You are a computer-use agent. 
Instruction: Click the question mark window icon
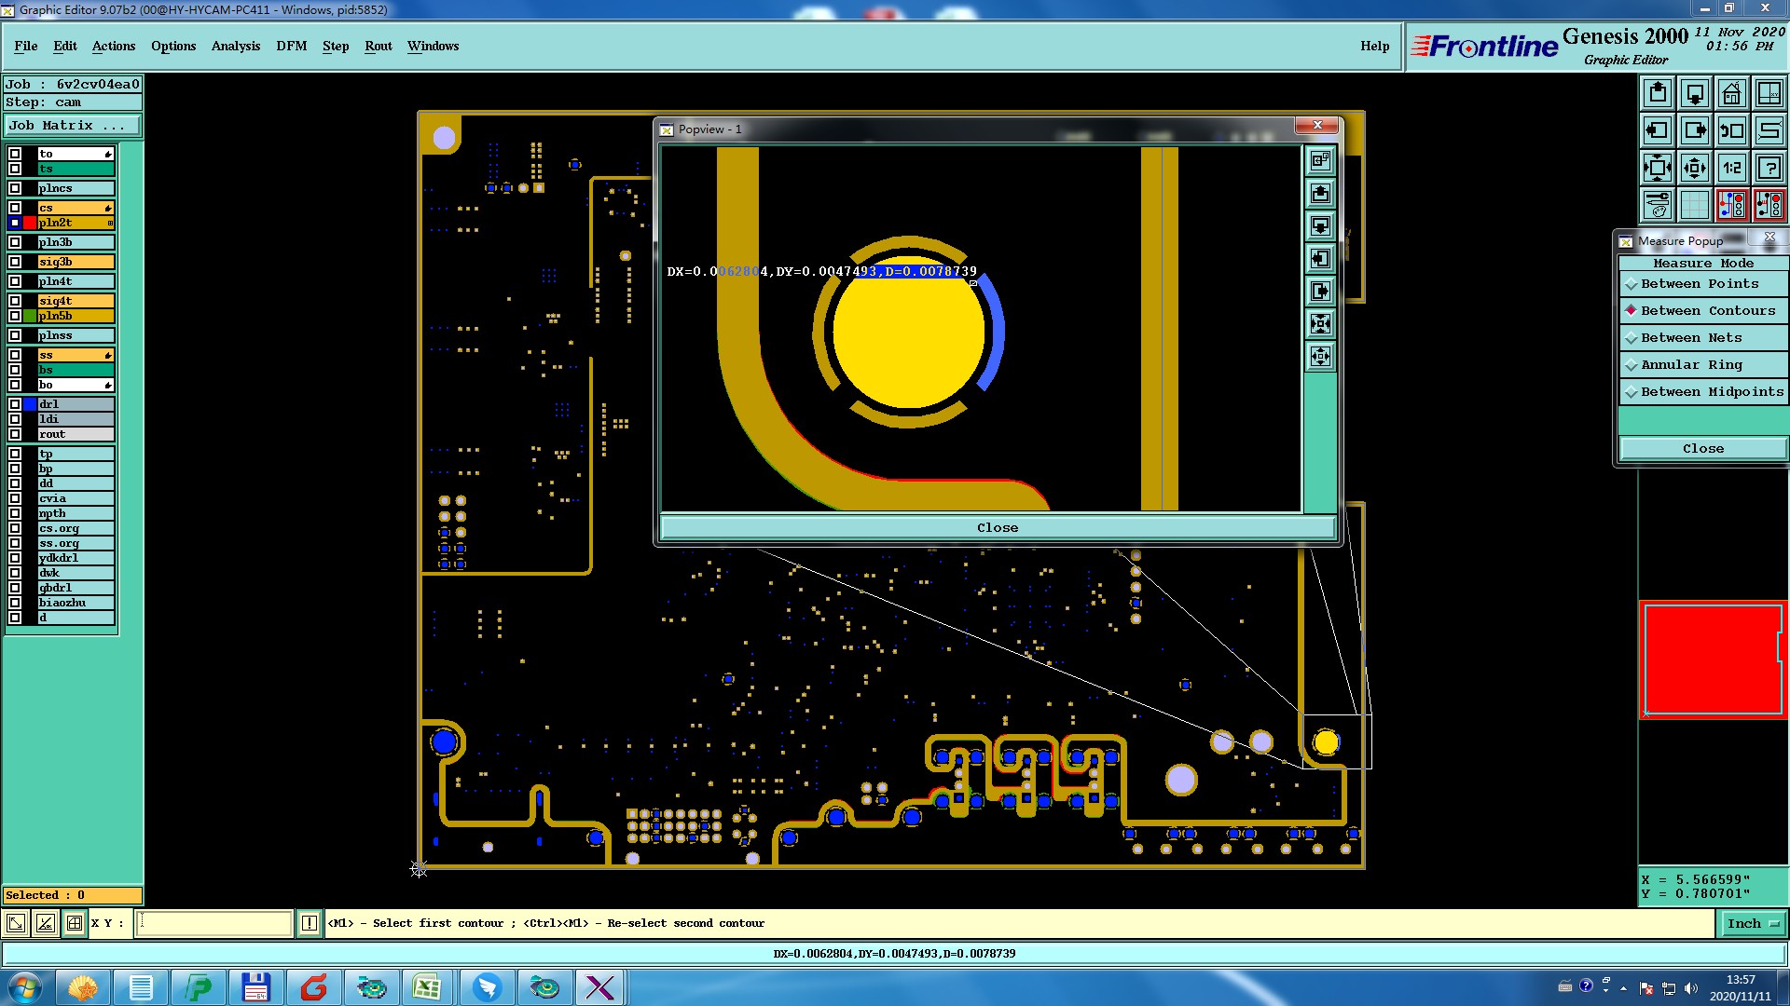[x=1769, y=168]
